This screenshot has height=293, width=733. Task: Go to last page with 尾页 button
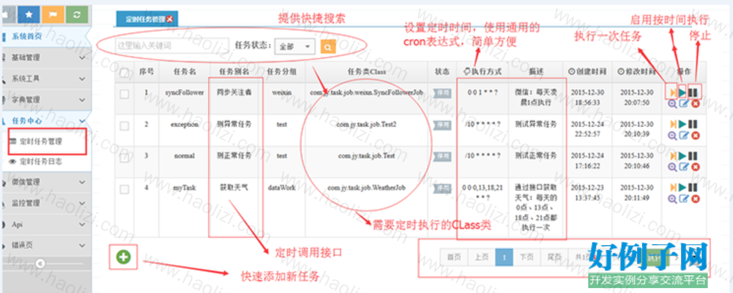(x=554, y=257)
